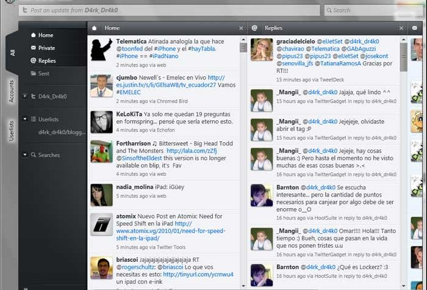Click the list icon beside Userlists
The image size is (427, 290).
33,119
